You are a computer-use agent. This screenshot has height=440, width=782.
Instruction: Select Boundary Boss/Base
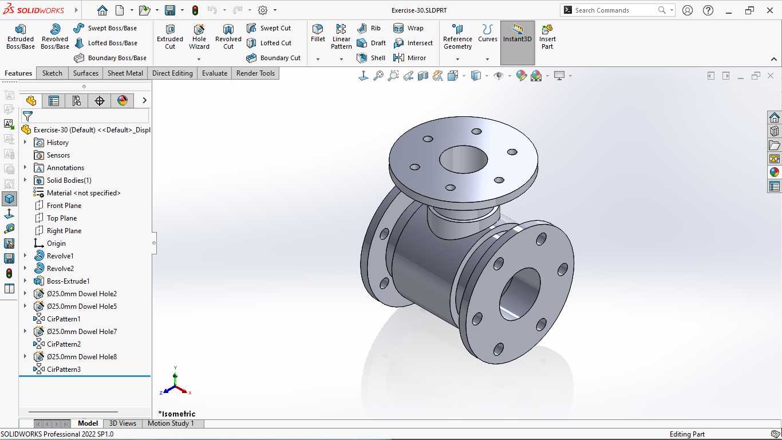pyautogui.click(x=110, y=58)
